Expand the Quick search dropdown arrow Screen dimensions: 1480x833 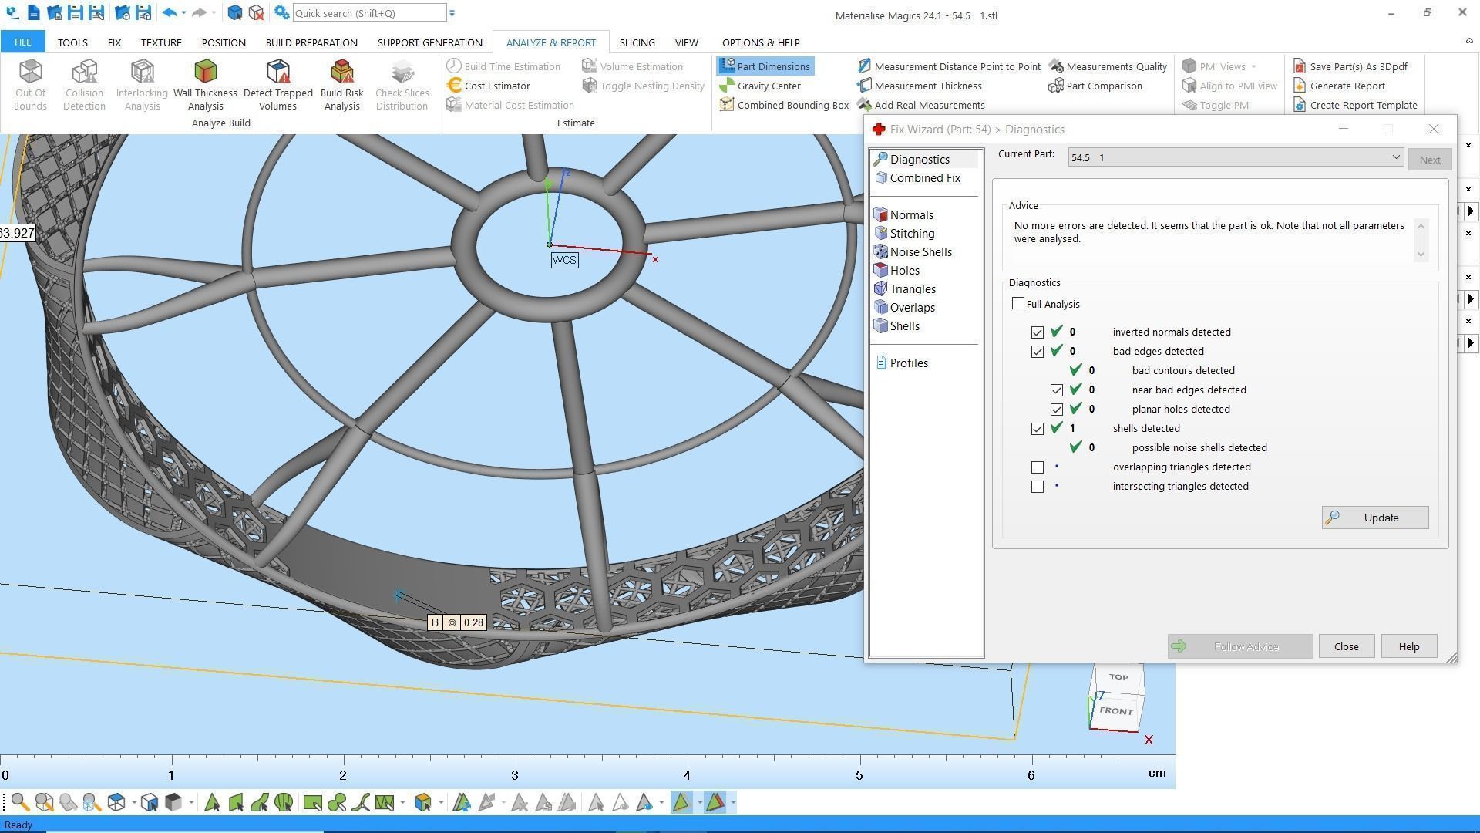(452, 13)
